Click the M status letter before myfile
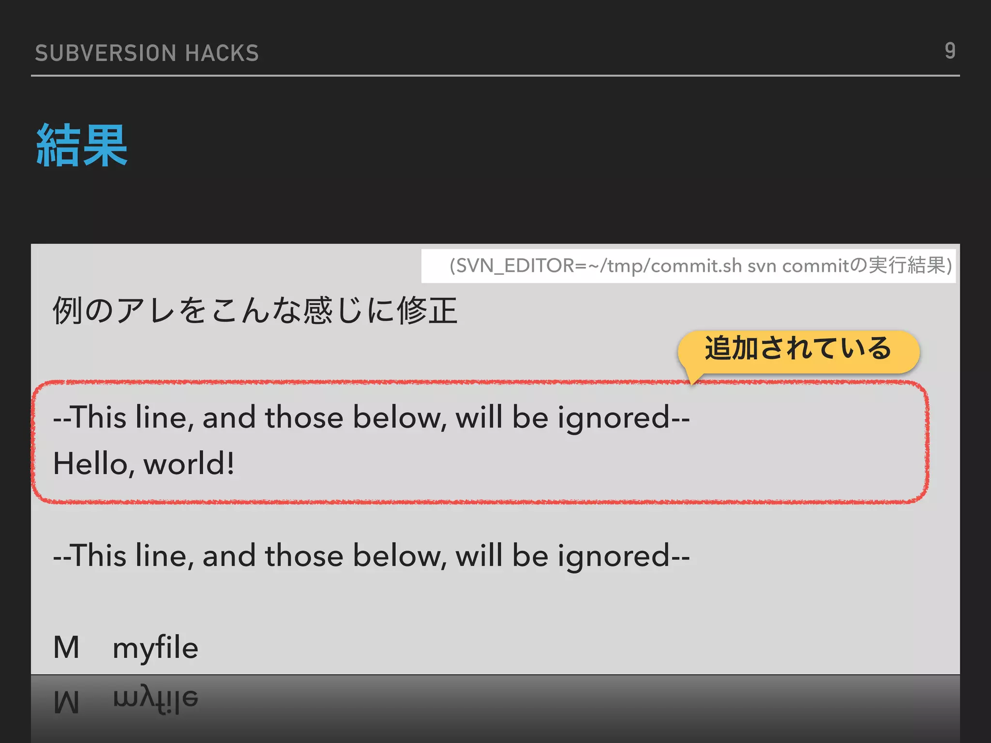This screenshot has height=743, width=991. click(66, 648)
